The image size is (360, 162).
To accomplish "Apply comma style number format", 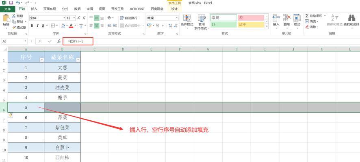I will tap(163, 26).
